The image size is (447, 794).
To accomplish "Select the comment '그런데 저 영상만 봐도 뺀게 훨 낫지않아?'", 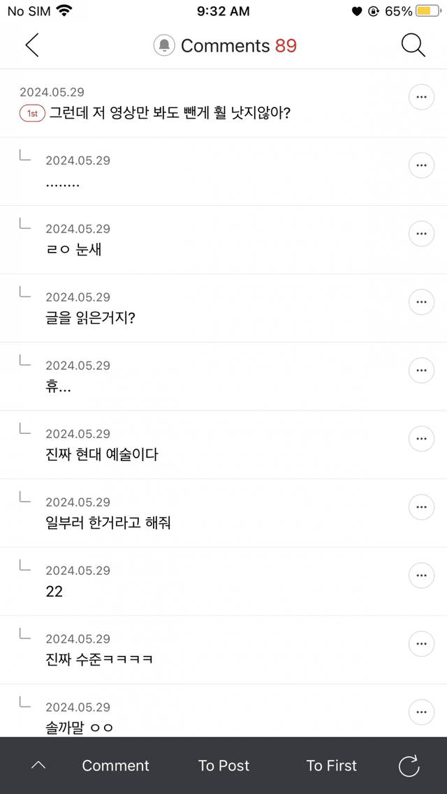I will tap(169, 113).
